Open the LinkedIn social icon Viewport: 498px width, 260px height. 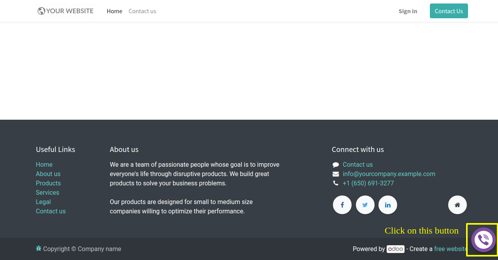[388, 205]
